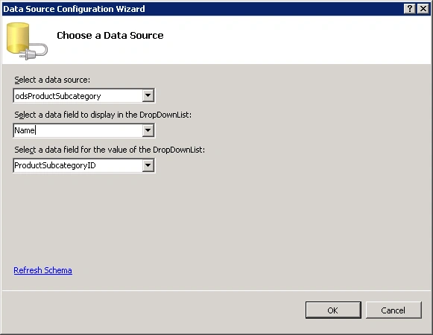Viewport: 433px width, 335px height.
Task: Expand the data source dropdown arrow
Action: [148, 95]
